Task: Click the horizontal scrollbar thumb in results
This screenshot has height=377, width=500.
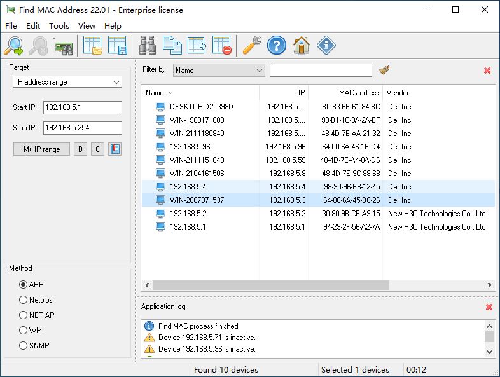Action: point(270,285)
